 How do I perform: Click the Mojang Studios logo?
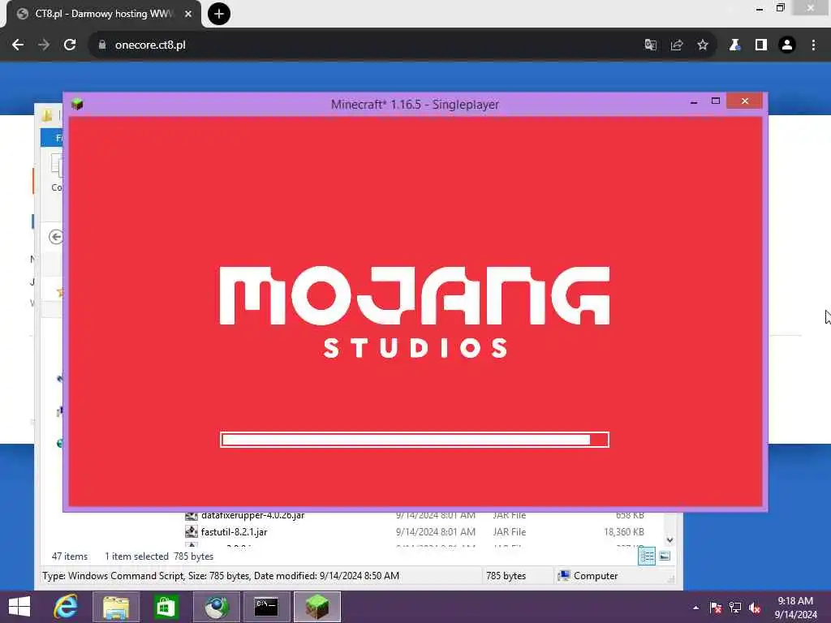(415, 312)
